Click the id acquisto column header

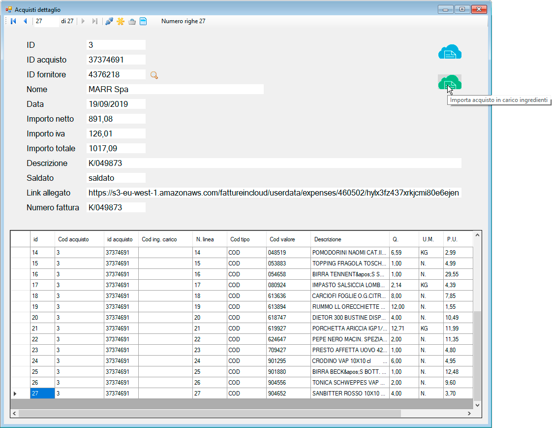pos(121,239)
